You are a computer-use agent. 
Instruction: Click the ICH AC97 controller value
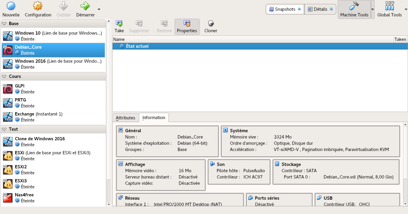[253, 177]
